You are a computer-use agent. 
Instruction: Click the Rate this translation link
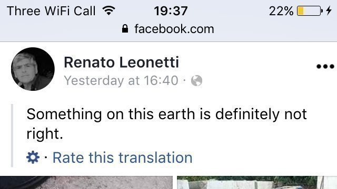tap(122, 157)
